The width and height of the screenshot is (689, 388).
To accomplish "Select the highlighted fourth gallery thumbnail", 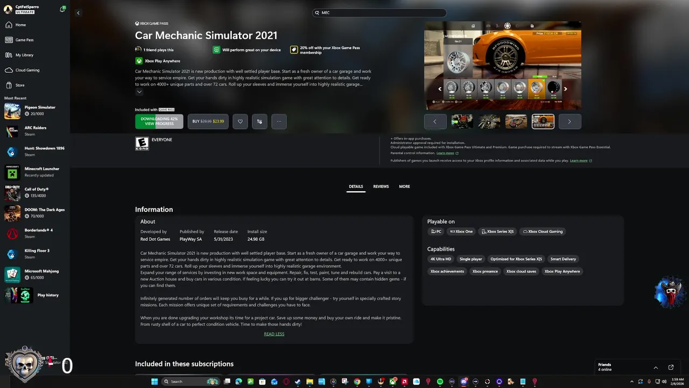I will pyautogui.click(x=543, y=121).
